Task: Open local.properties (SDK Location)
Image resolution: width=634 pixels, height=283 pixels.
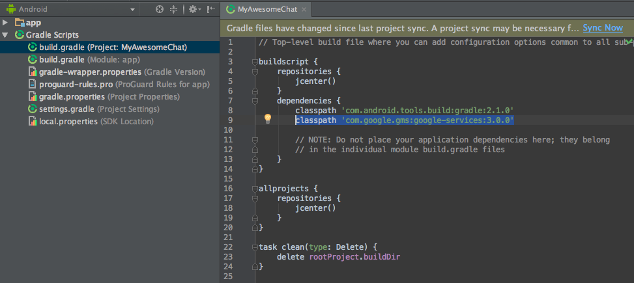Action: click(x=96, y=122)
